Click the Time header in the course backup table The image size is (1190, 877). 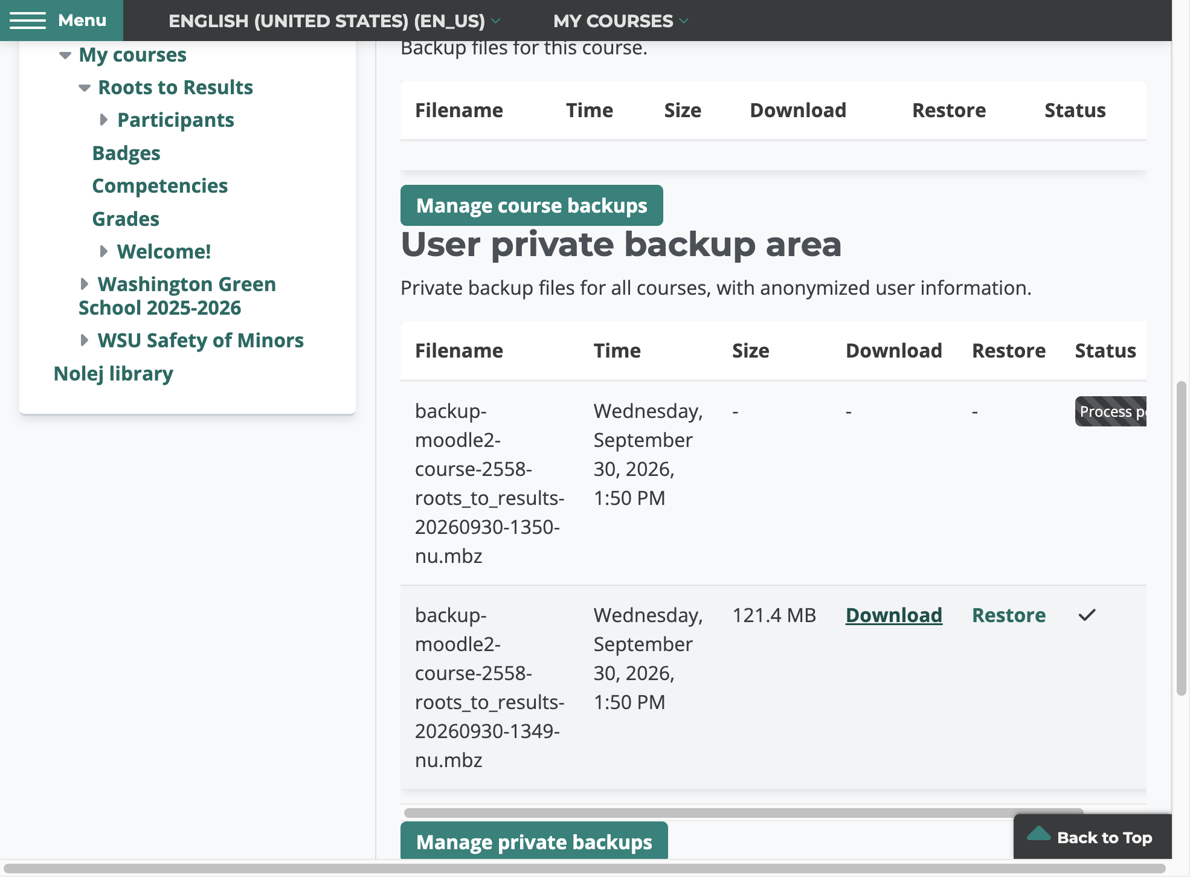coord(589,110)
